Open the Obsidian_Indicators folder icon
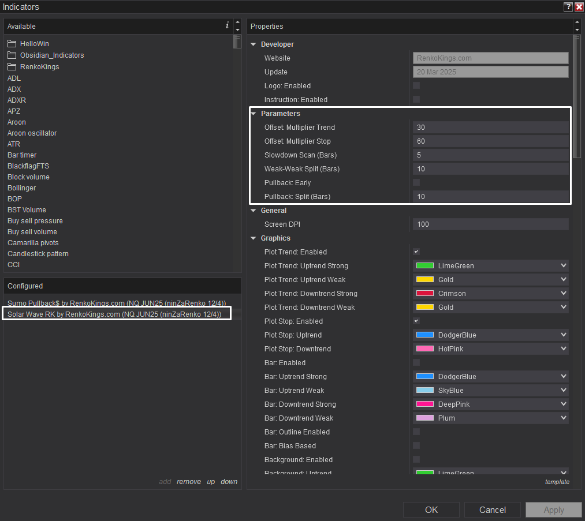This screenshot has height=521, width=585. click(x=12, y=55)
